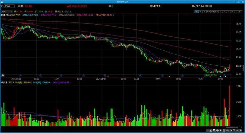The width and height of the screenshot is (245, 133).
Task: Click the SMA(20) 17.55 indicator label
Action: coord(48,15)
